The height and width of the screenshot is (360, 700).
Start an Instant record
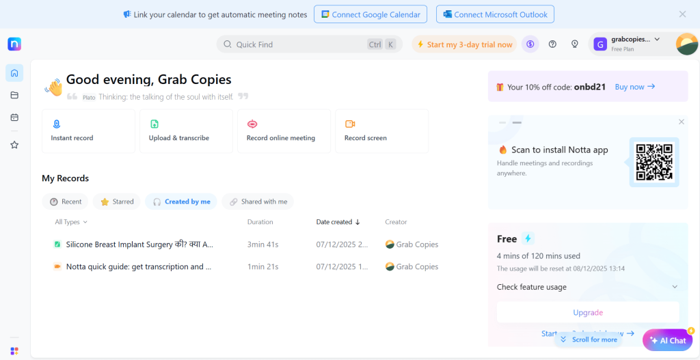pos(88,131)
